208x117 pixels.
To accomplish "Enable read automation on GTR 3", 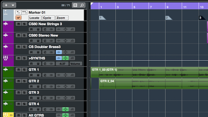I will [31, 98].
